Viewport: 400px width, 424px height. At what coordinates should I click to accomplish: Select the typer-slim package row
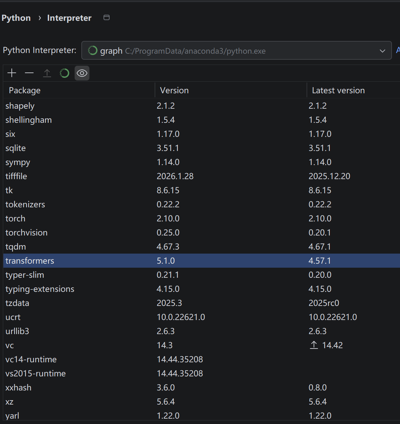201,275
